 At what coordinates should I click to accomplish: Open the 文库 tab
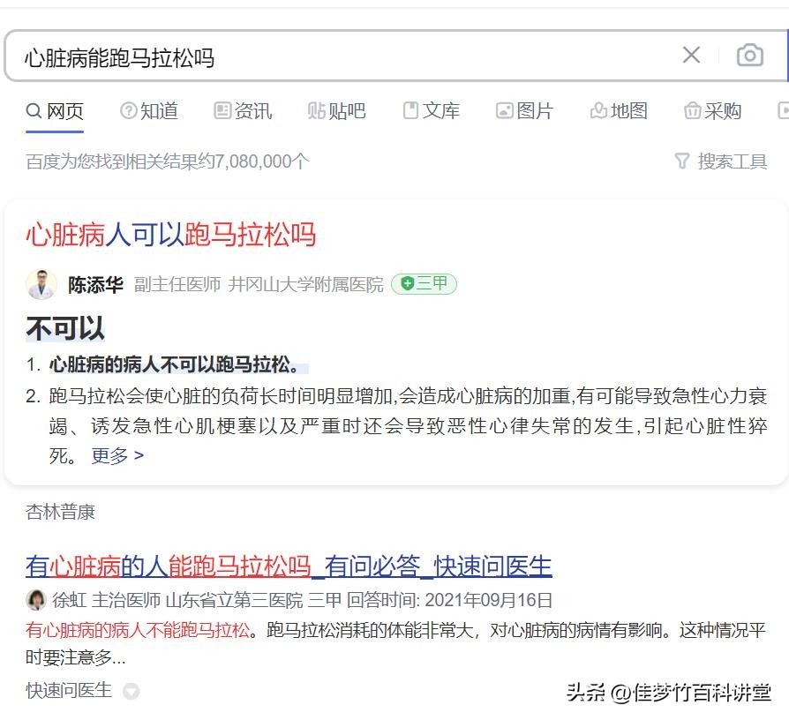(432, 111)
